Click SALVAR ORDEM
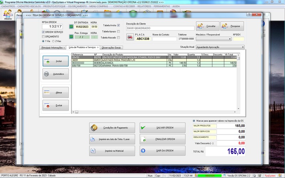 (162, 128)
